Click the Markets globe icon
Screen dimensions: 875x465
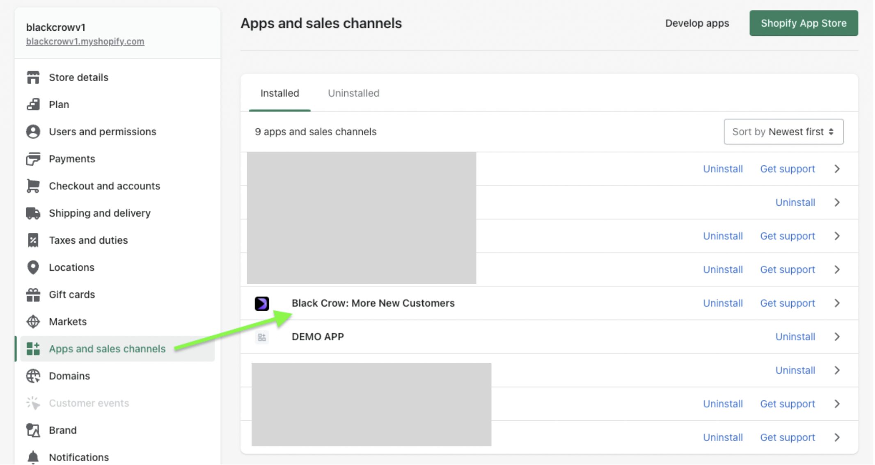33,321
